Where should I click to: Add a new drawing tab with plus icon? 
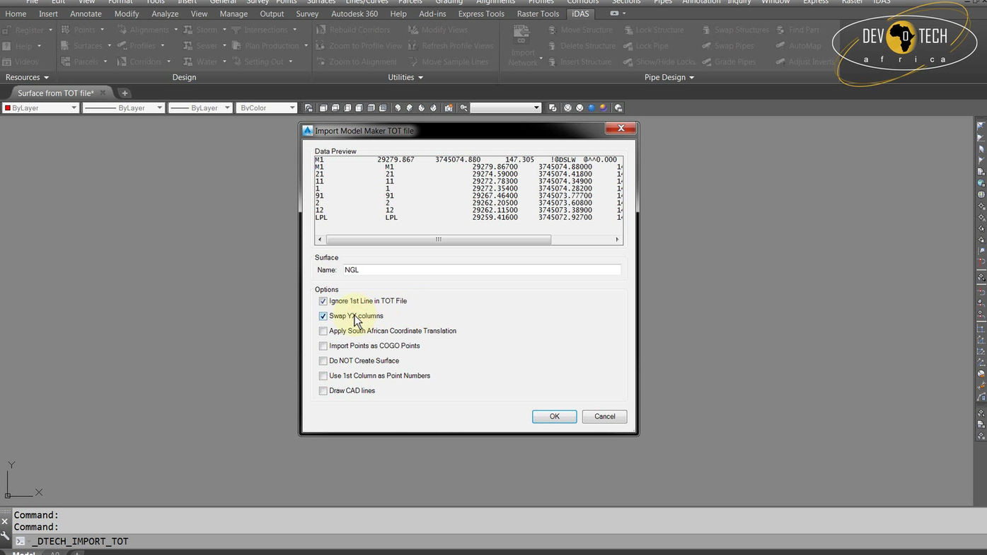point(125,93)
